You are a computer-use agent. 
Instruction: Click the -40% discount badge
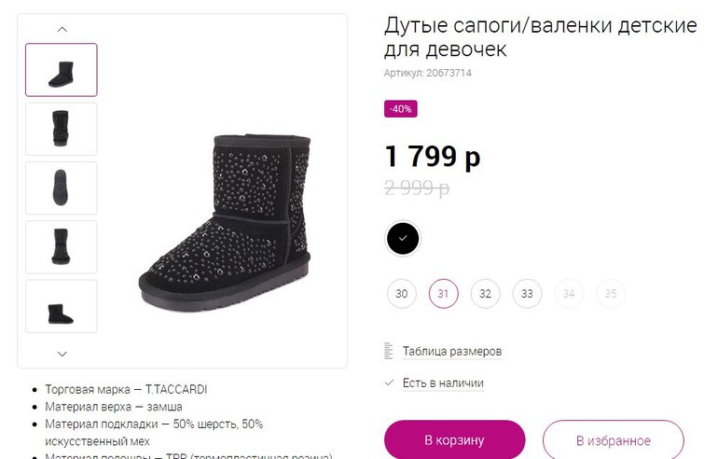(401, 109)
